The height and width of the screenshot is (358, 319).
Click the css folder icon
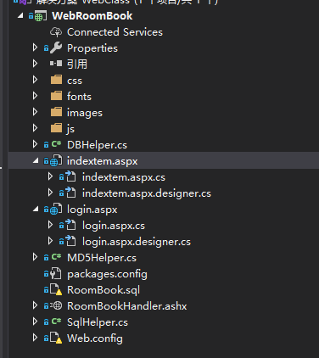56,81
